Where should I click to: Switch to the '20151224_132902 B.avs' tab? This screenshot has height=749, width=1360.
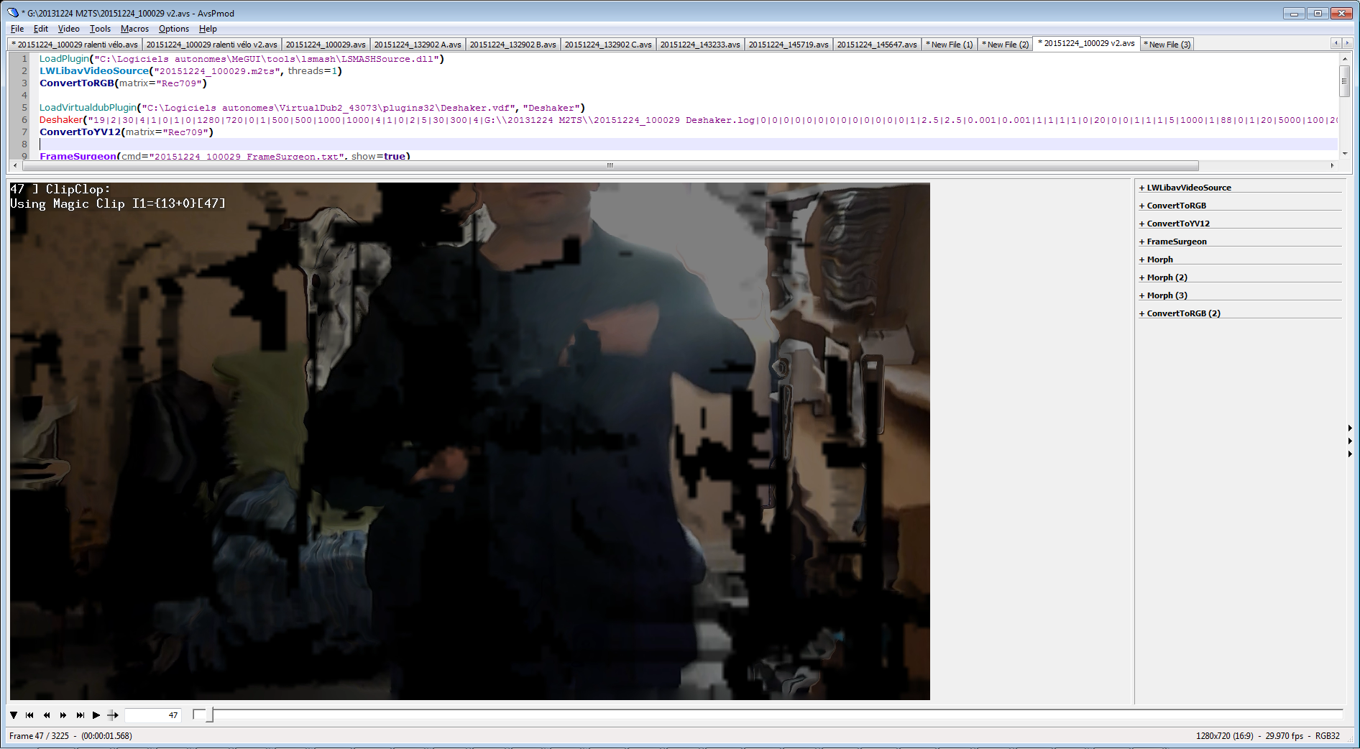513,45
